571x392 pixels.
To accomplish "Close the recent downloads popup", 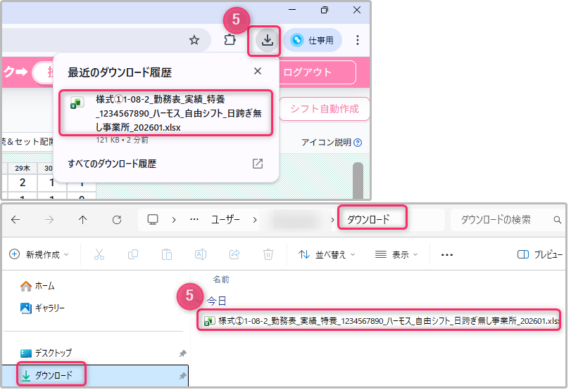I will pos(258,71).
